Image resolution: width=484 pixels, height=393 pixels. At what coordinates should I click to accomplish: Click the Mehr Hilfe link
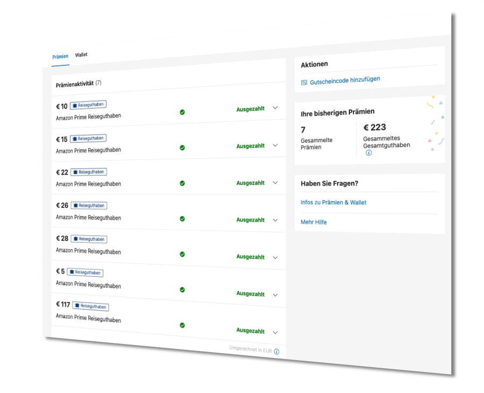click(314, 222)
